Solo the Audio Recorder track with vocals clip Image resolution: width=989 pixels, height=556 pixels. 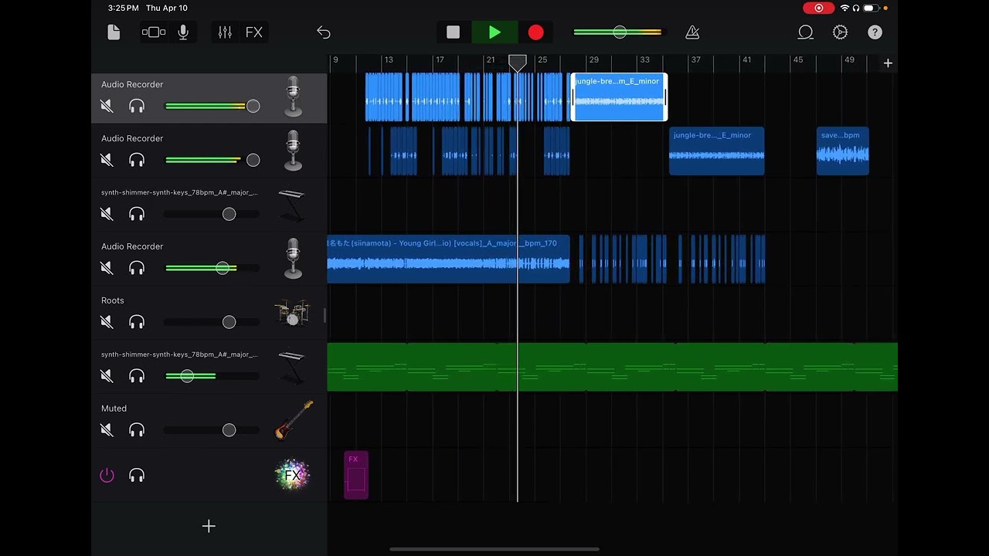coord(137,268)
